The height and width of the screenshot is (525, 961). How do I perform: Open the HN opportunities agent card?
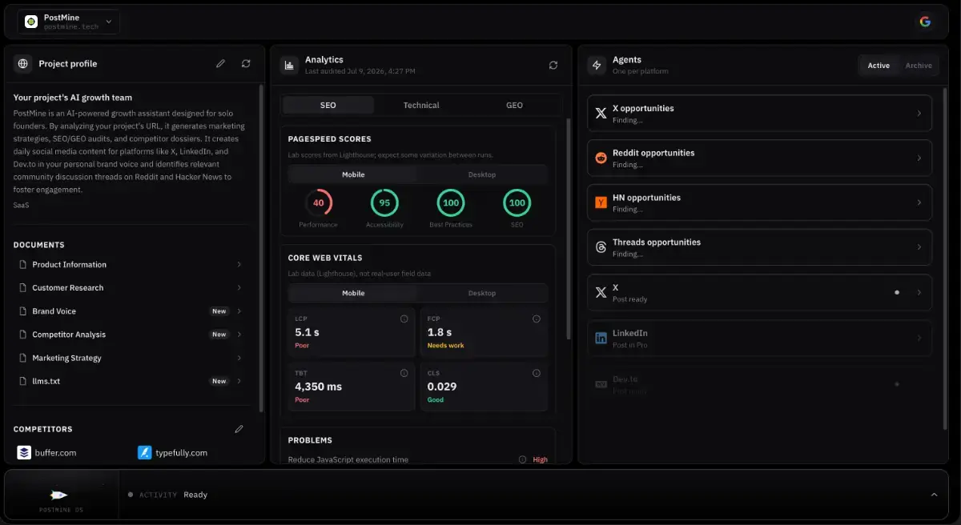pos(760,202)
